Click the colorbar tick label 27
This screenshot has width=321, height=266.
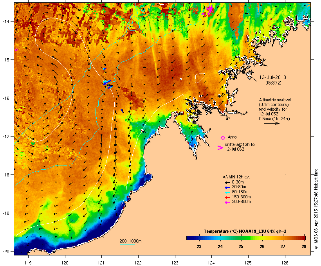pyautogui.click(x=283, y=246)
